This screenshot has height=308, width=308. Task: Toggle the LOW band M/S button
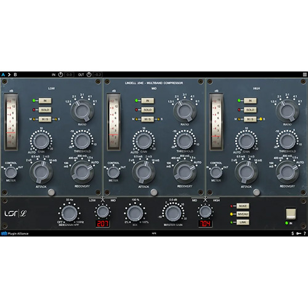point(45,119)
